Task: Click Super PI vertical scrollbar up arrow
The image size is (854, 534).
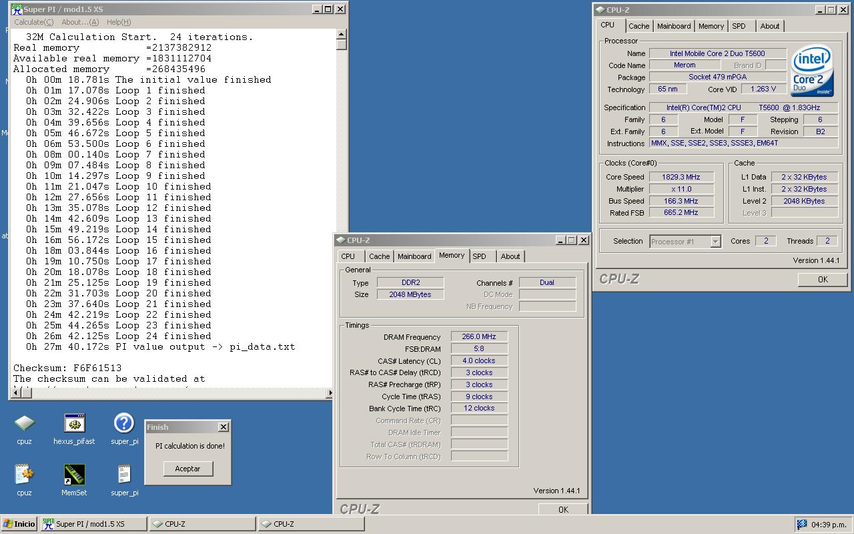Action: [x=341, y=34]
